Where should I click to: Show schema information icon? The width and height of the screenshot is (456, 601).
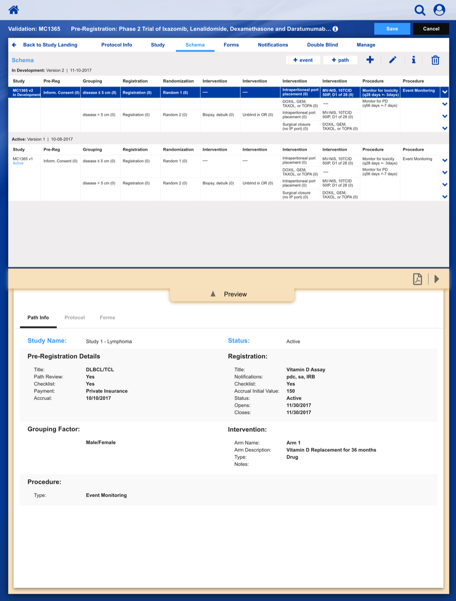[x=414, y=59]
